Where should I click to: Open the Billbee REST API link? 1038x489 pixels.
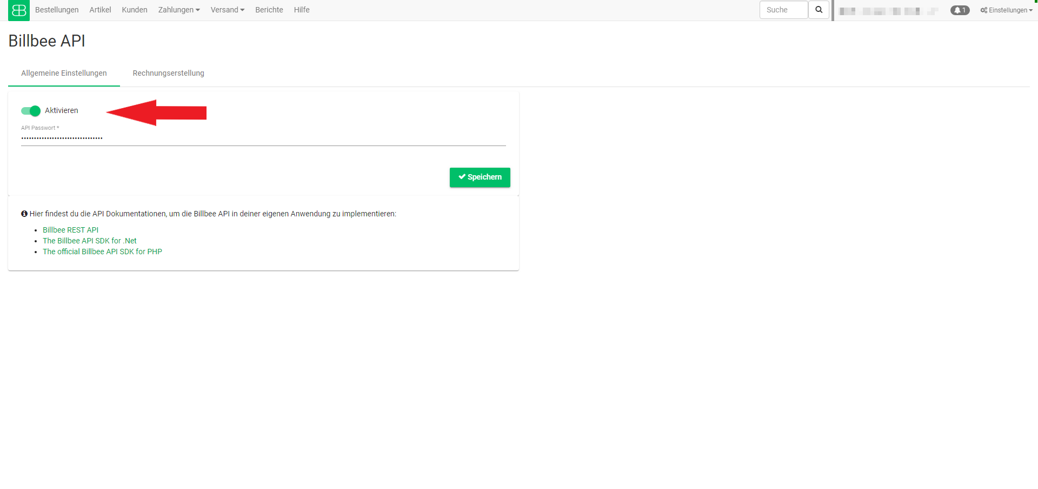[x=71, y=230]
